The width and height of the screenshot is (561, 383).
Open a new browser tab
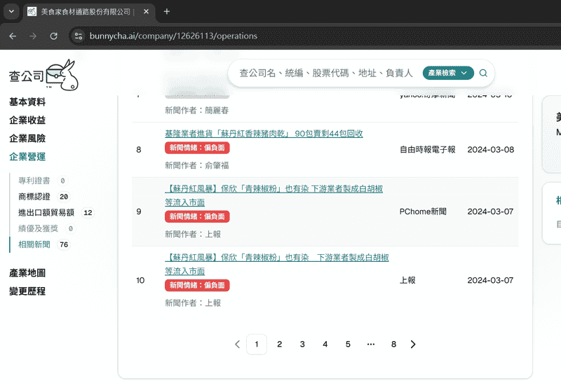(x=167, y=11)
